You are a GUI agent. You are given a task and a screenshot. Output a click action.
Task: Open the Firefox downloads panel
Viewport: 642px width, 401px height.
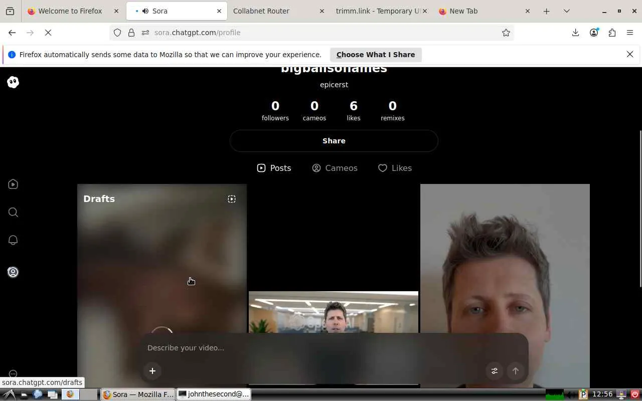coord(575,33)
